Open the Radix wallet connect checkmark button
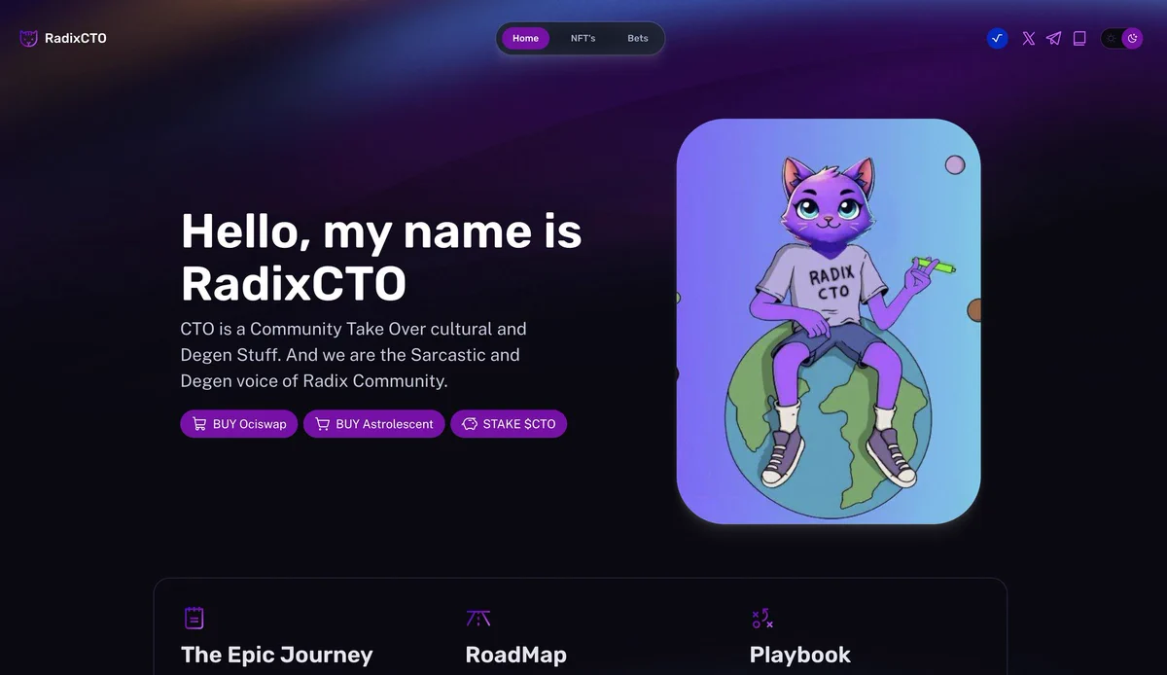The image size is (1167, 675). pos(997,39)
